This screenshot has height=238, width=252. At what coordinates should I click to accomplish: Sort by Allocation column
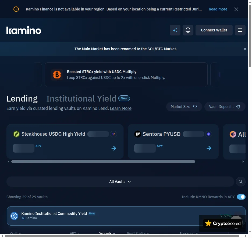189,233
